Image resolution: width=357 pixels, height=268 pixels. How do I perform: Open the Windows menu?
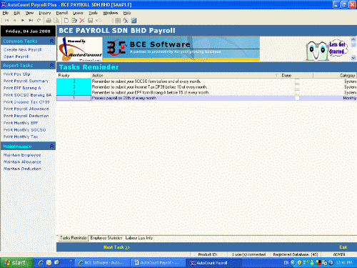110,13
